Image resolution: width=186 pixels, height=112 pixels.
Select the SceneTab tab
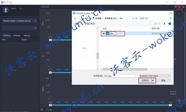(45, 7)
